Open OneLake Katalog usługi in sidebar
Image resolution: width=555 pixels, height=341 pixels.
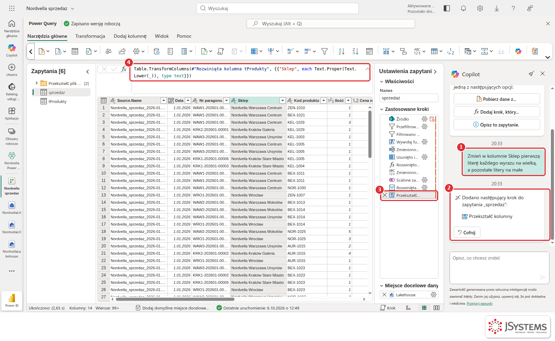coord(11,91)
